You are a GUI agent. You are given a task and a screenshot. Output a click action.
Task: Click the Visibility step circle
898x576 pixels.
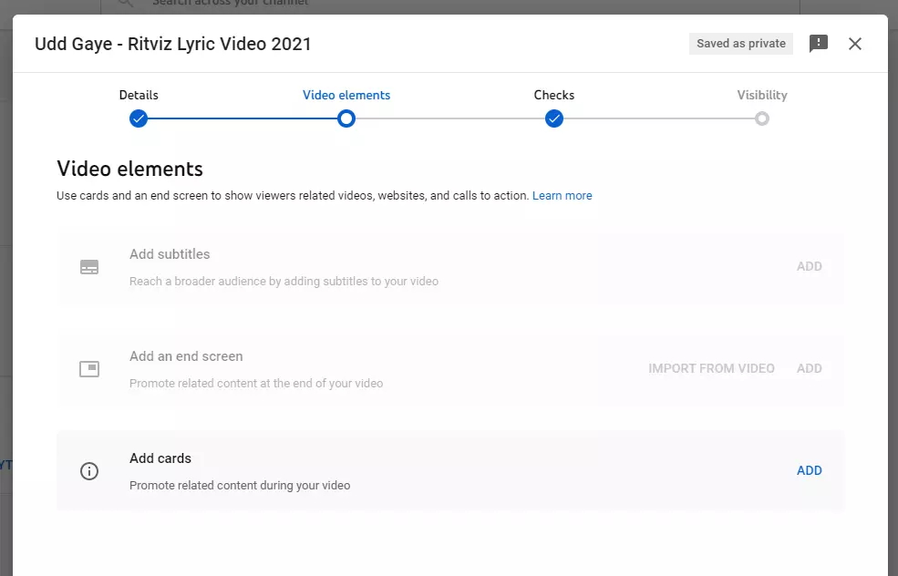click(x=761, y=118)
